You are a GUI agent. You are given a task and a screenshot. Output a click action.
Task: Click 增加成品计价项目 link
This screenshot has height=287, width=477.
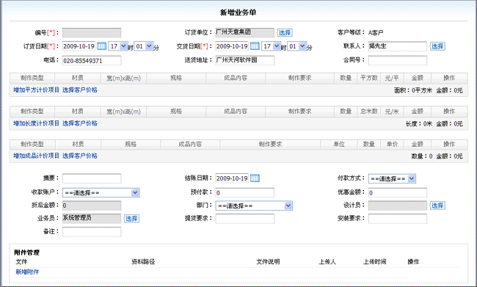[36, 156]
